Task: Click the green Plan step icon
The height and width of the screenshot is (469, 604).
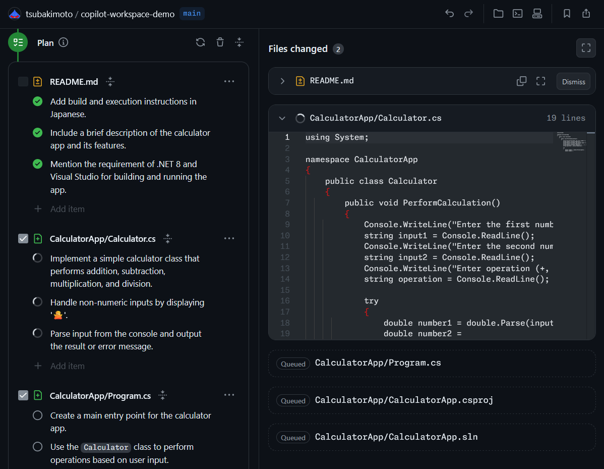Action: (18, 42)
